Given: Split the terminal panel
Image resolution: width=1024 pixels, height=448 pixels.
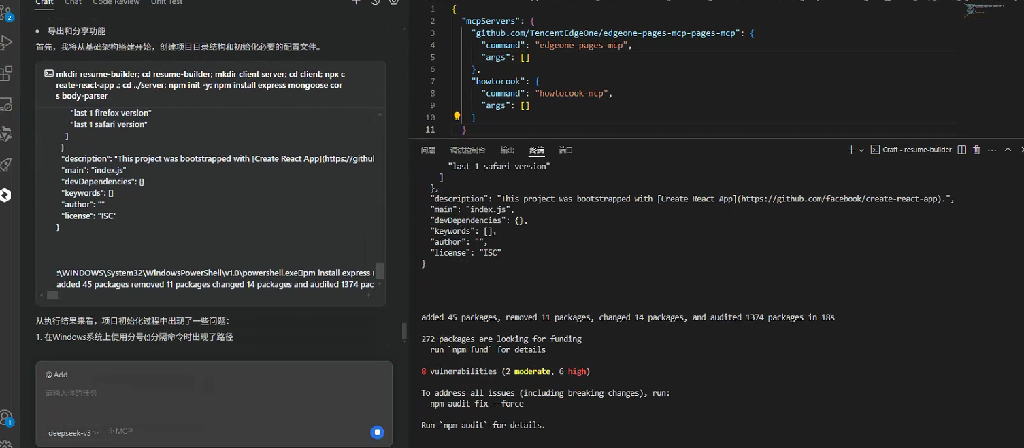Looking at the screenshot, I should (961, 150).
